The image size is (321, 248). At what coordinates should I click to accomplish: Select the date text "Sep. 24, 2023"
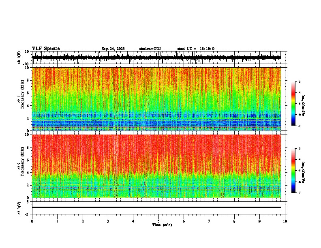[113, 49]
